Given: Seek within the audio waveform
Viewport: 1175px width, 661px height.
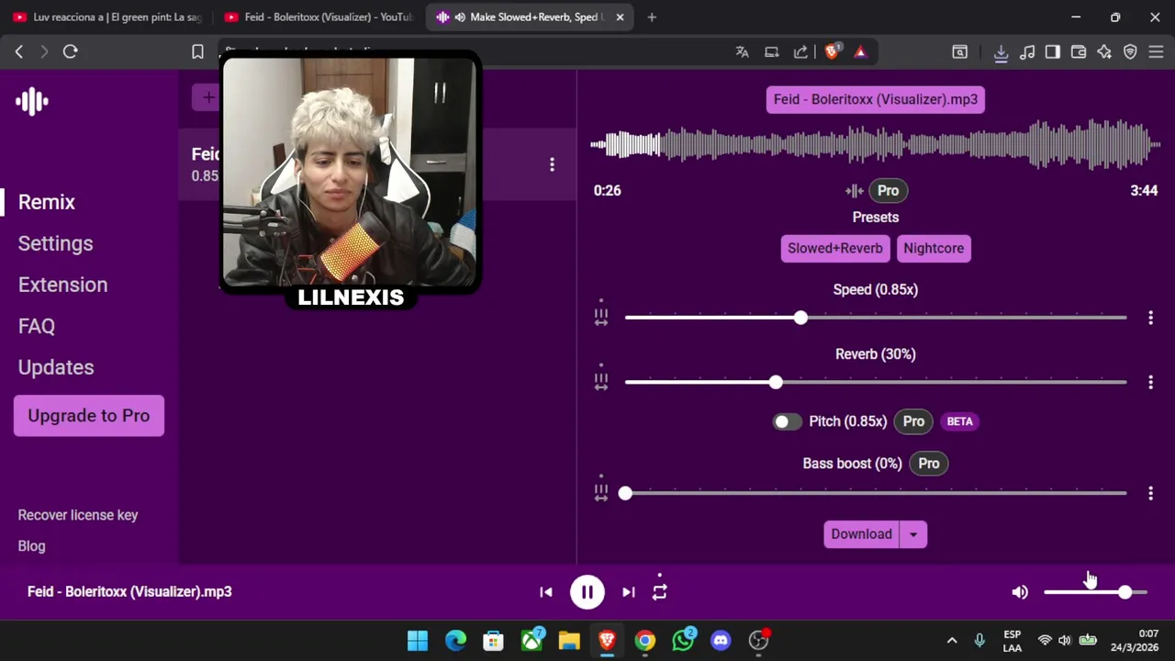Looking at the screenshot, I should coord(876,144).
